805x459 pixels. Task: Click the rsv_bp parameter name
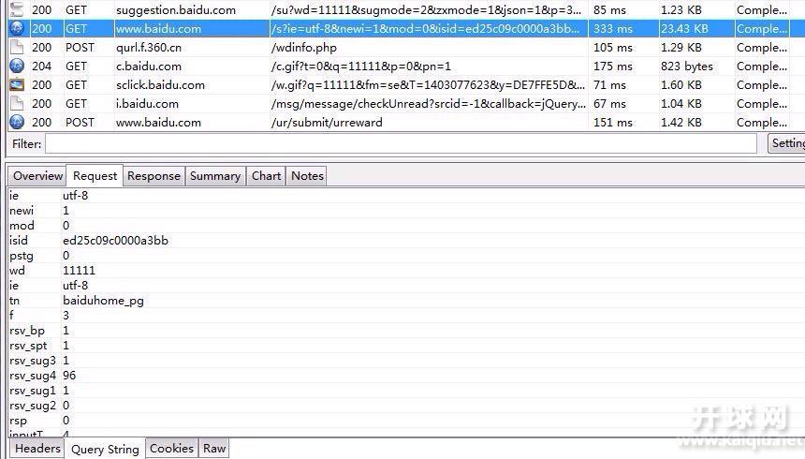coord(27,331)
